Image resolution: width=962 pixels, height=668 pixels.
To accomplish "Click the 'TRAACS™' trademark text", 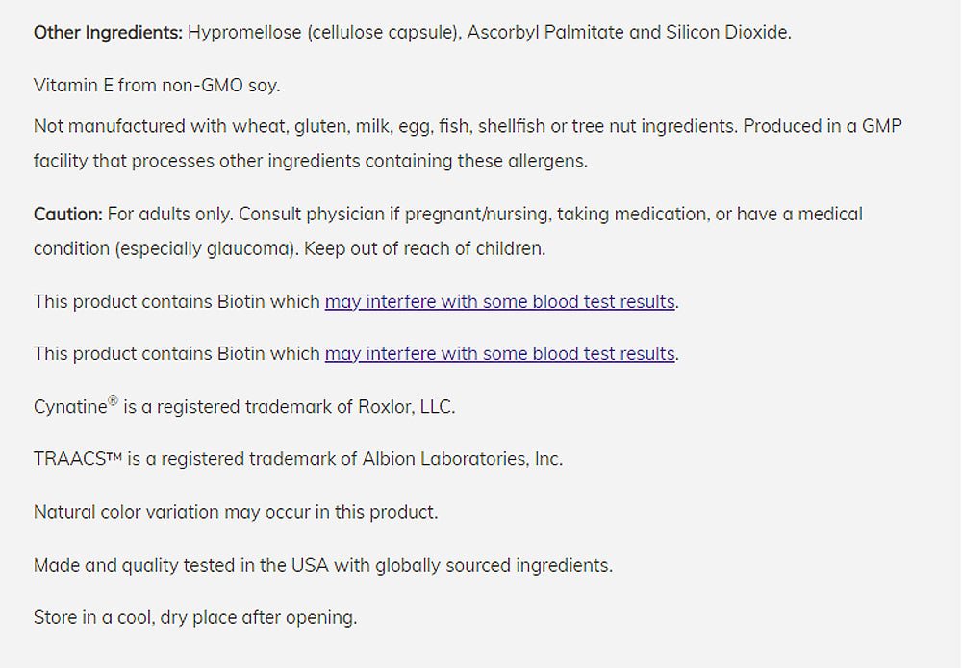I will [77, 459].
